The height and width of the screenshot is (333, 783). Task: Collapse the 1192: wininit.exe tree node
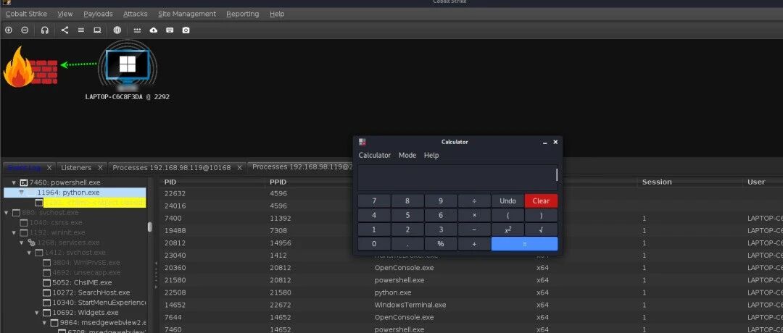tap(14, 232)
